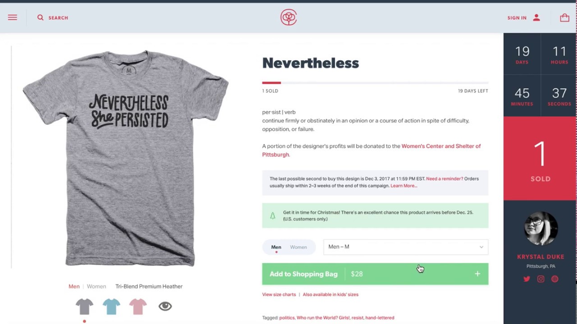
Task: Open the View size charts link
Action: tap(279, 295)
